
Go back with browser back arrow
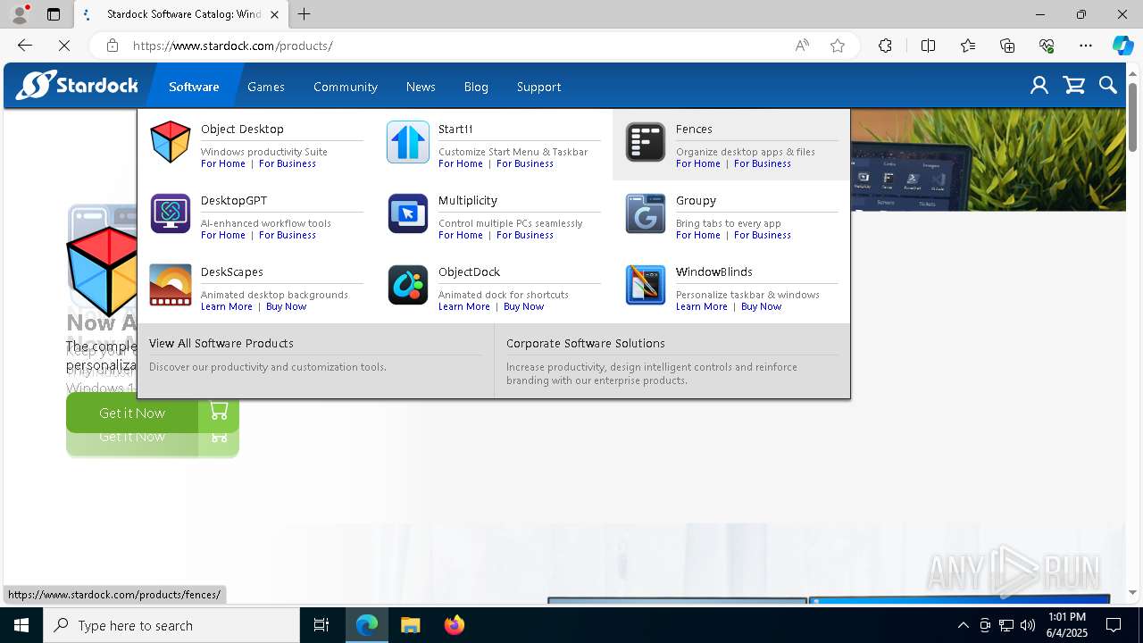pos(25,46)
